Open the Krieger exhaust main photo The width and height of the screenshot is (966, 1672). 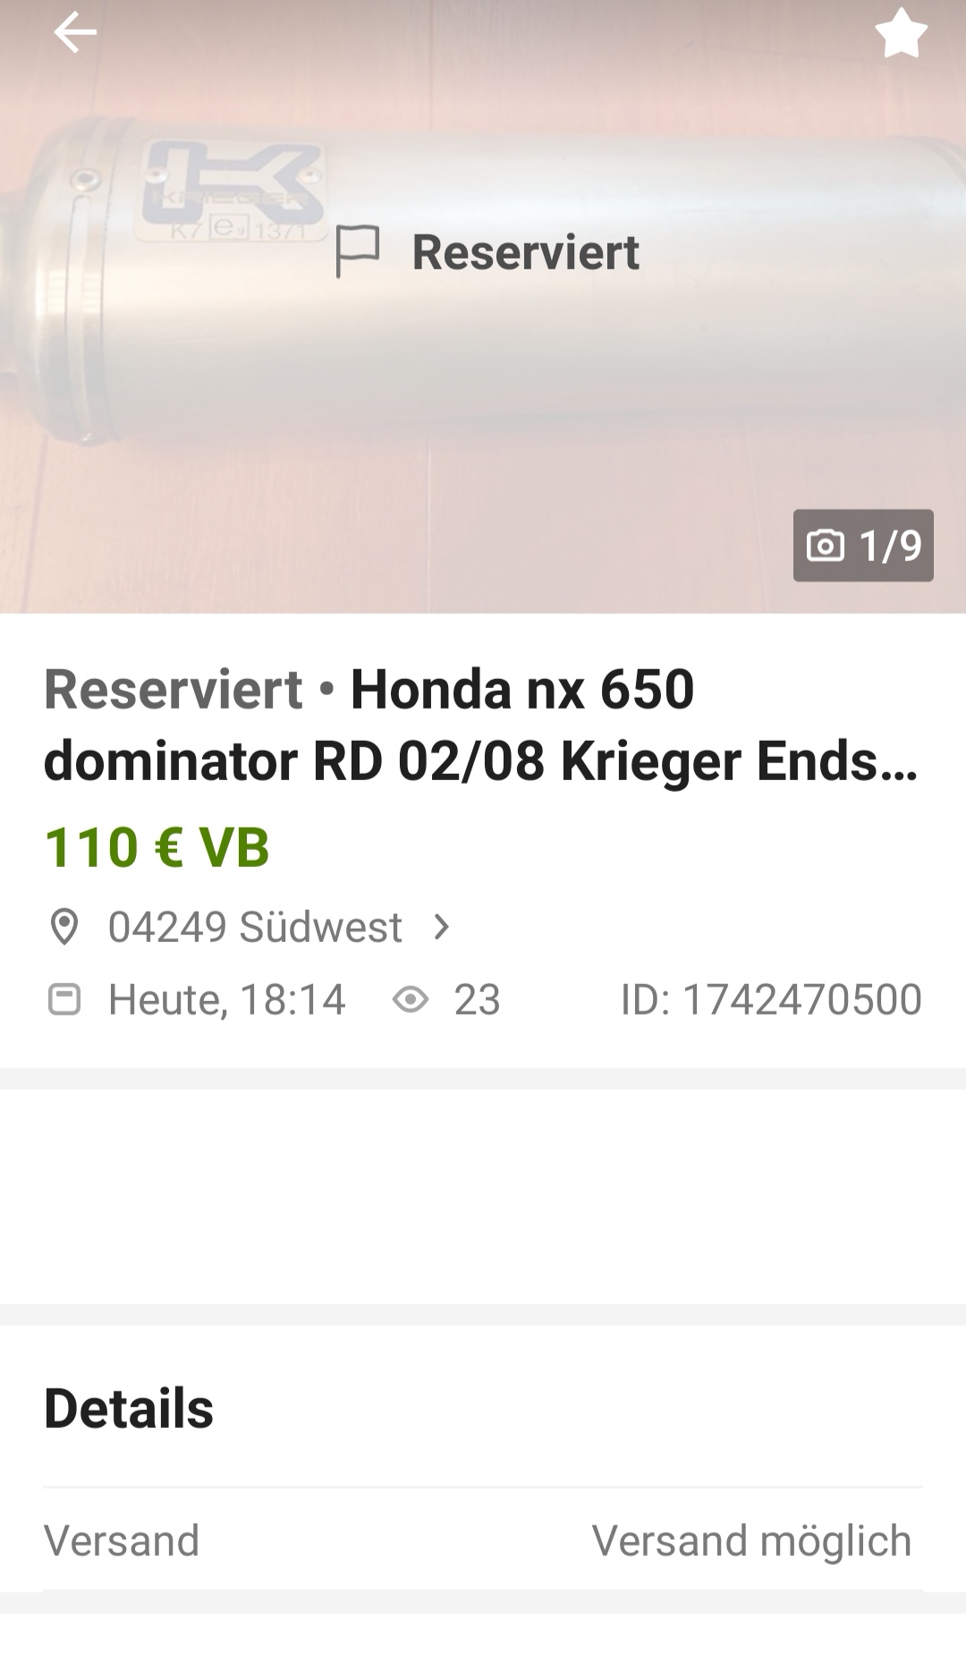483,307
